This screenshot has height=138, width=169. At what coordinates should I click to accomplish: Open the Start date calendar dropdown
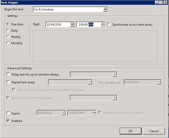pos(72,25)
